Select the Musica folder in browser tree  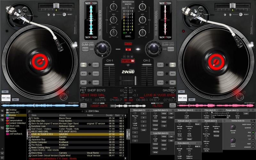[x=15, y=115]
